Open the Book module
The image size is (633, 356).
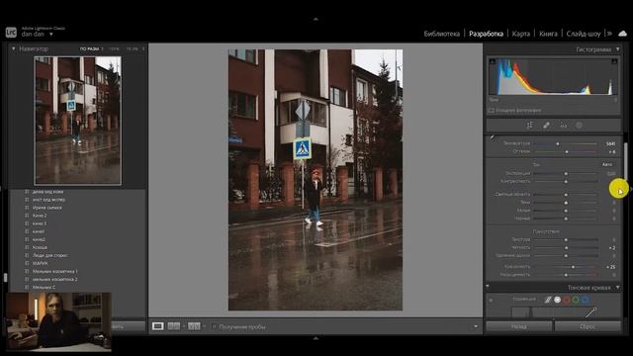coord(548,34)
